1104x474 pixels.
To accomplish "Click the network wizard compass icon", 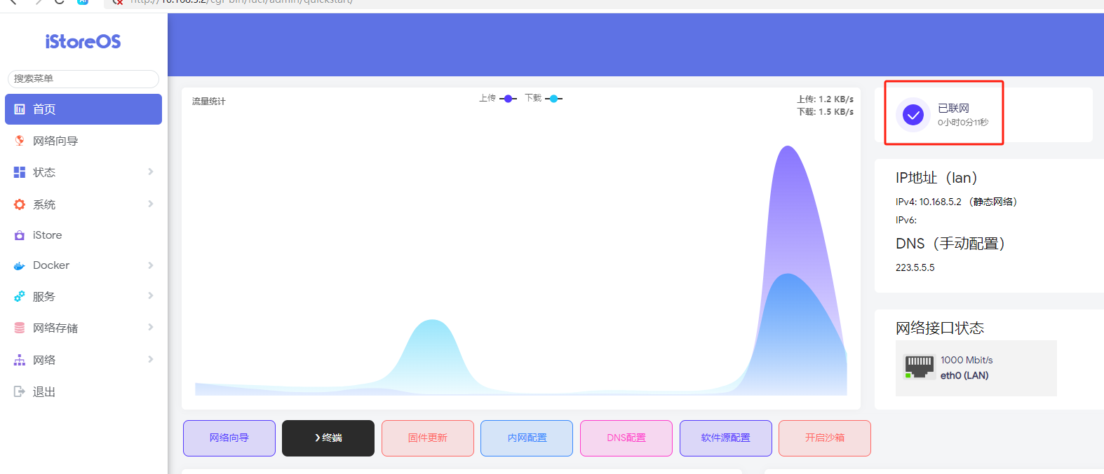I will pos(20,141).
